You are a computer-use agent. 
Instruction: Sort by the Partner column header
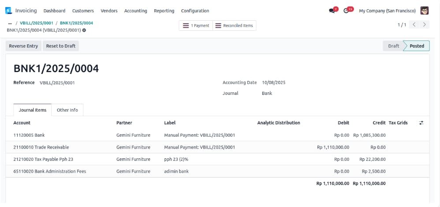124,123
